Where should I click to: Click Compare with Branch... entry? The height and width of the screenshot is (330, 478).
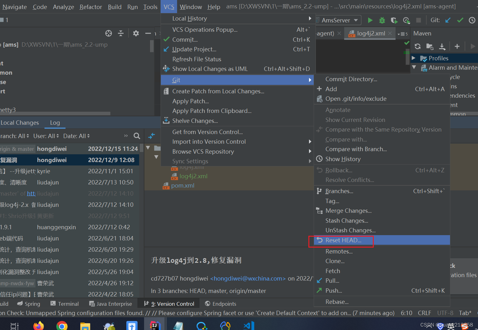pos(382,149)
